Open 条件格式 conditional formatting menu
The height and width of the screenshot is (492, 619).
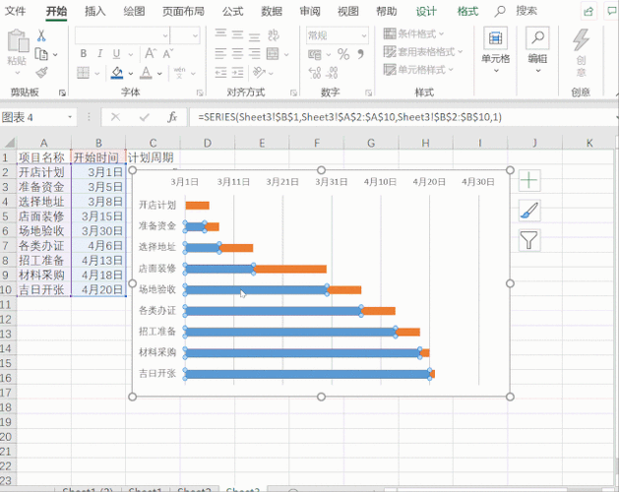(x=413, y=34)
